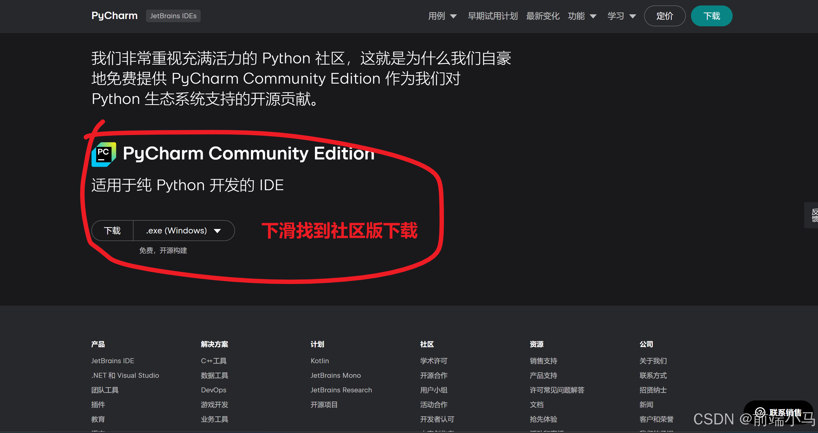Image resolution: width=818 pixels, height=433 pixels.
Task: Click the 免费，开源构建 caption text
Action: (x=163, y=251)
